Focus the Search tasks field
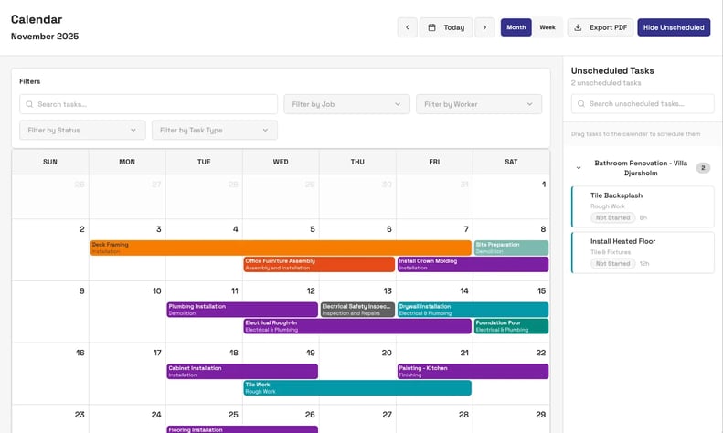The height and width of the screenshot is (433, 723). pyautogui.click(x=148, y=104)
